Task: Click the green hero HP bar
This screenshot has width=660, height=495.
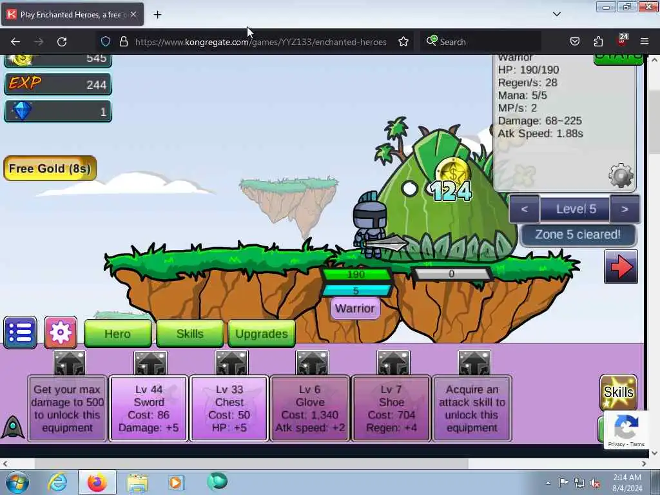Action: pyautogui.click(x=356, y=275)
